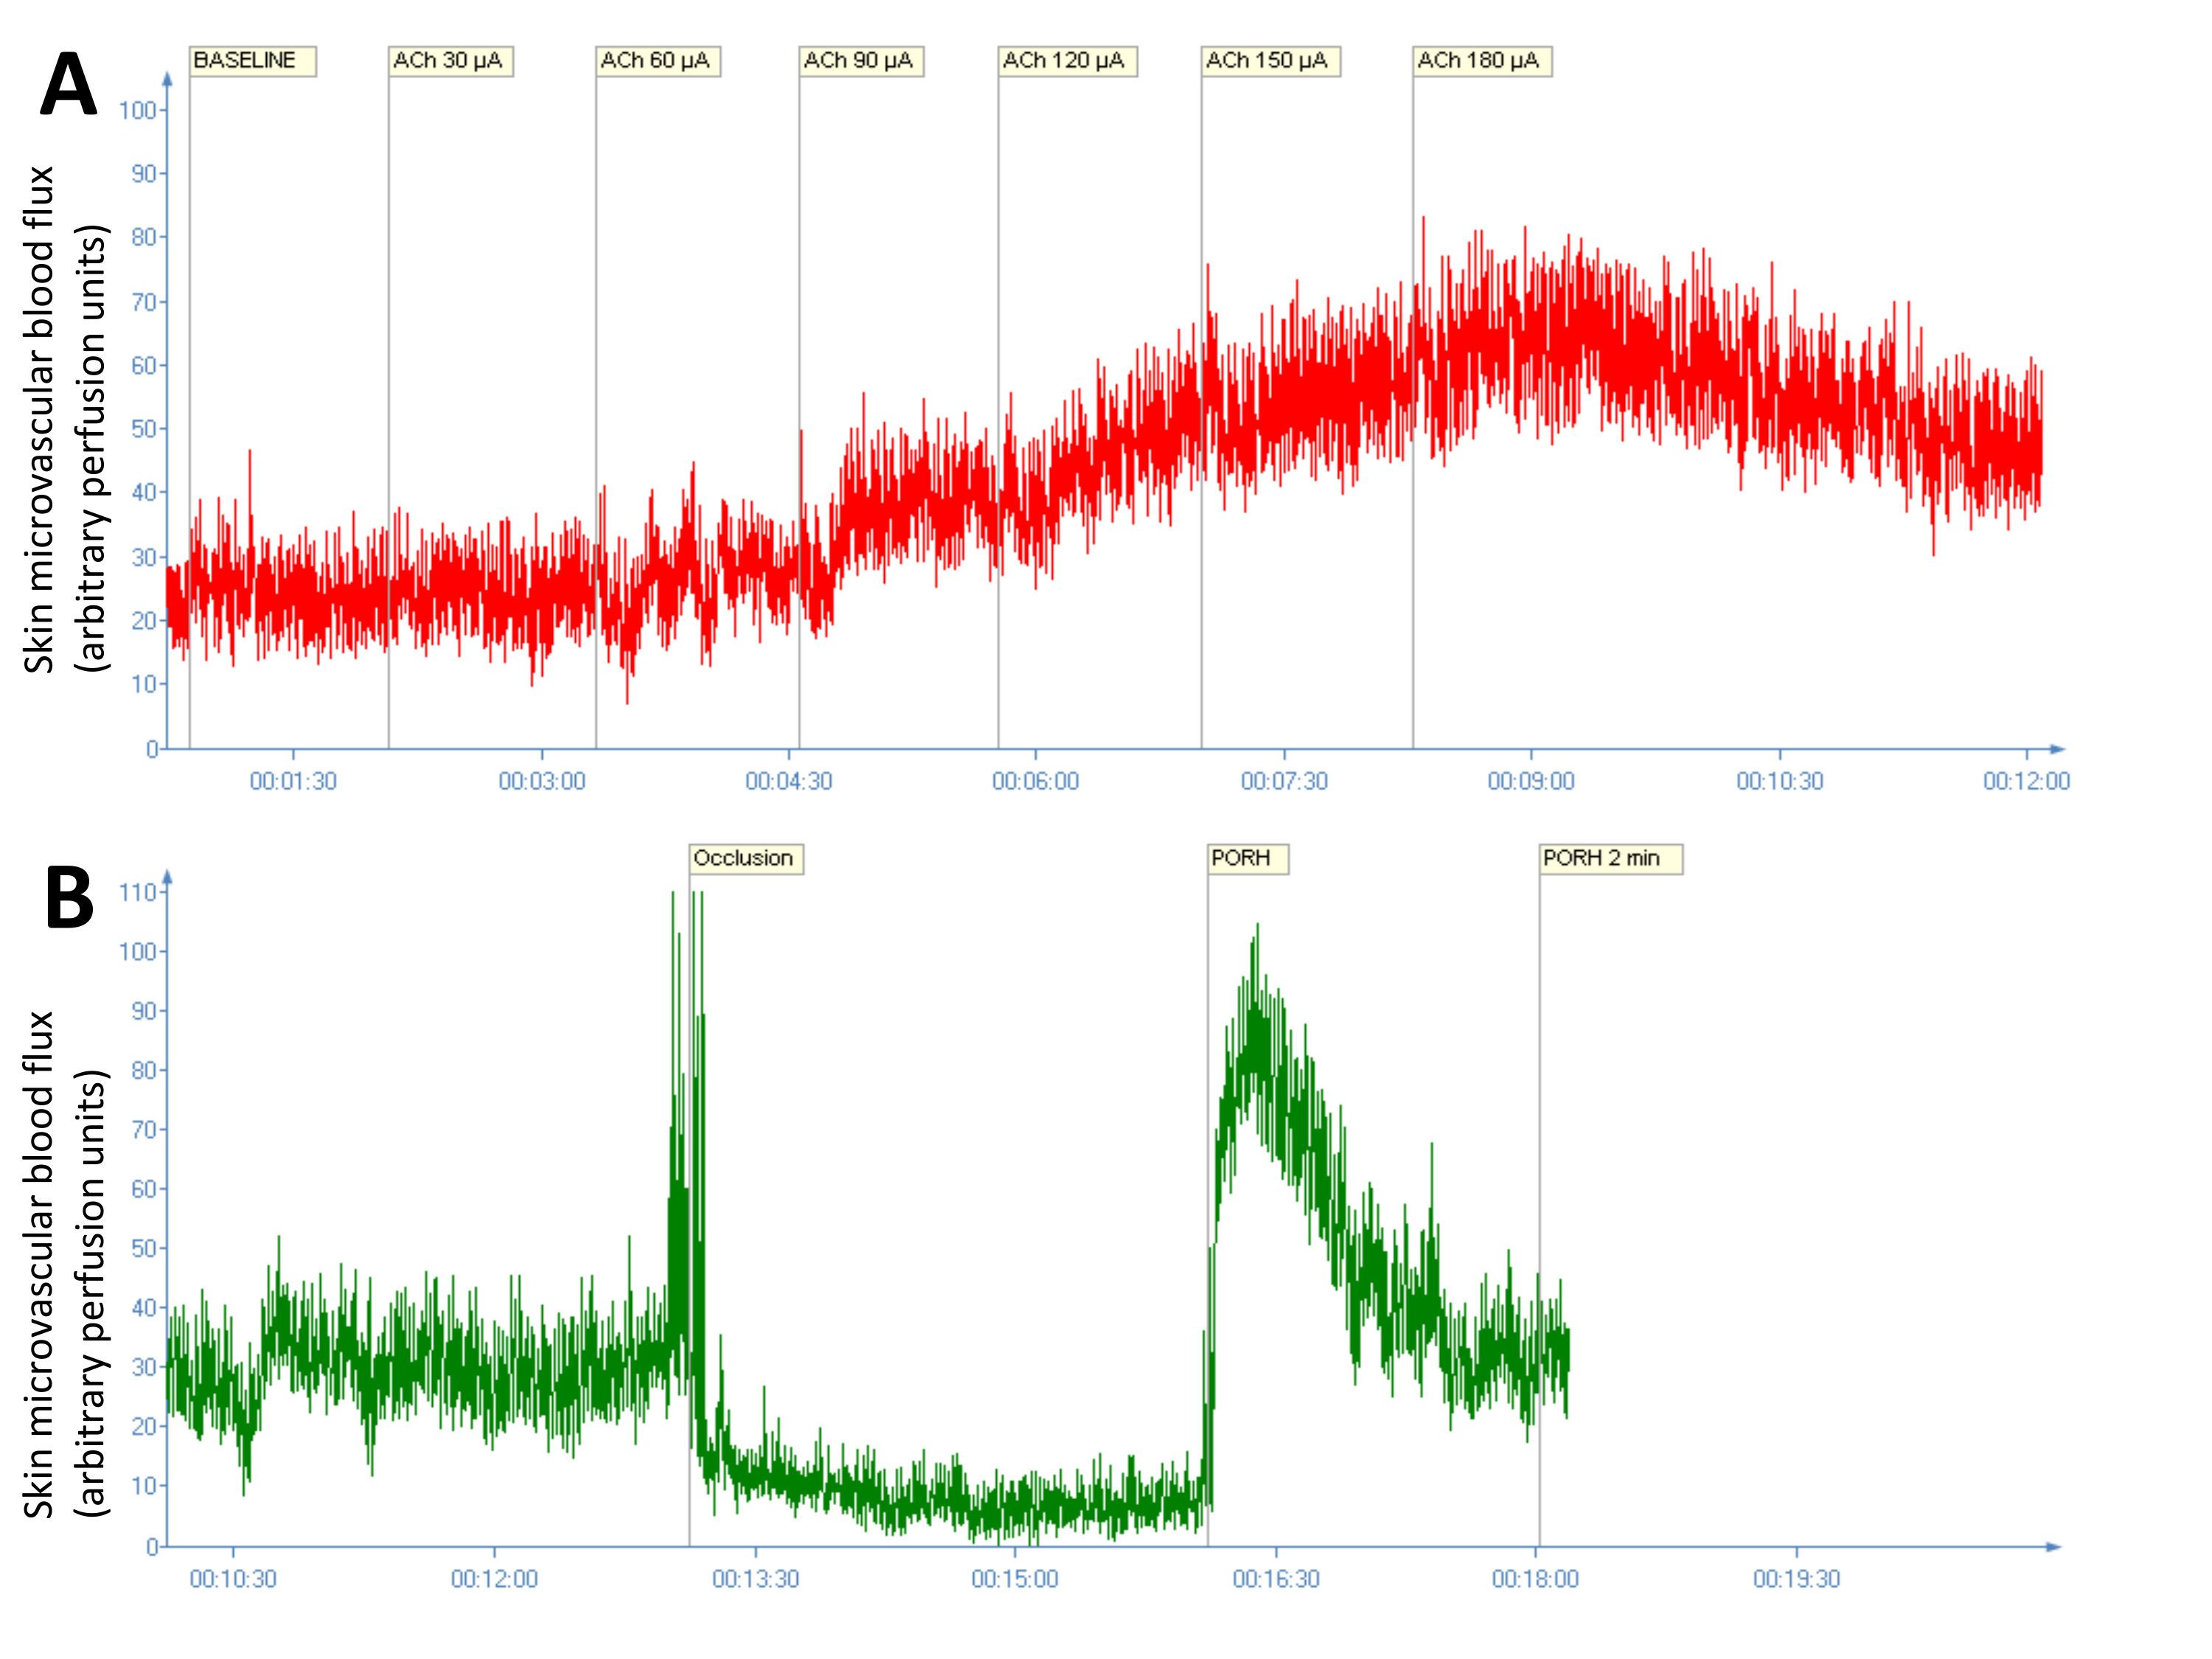The height and width of the screenshot is (1659, 2212).
Task: Select the Occlusion marker label
Action: pos(746,859)
